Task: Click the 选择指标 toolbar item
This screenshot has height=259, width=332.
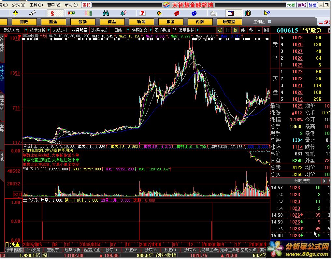Action: pyautogui.click(x=99, y=30)
